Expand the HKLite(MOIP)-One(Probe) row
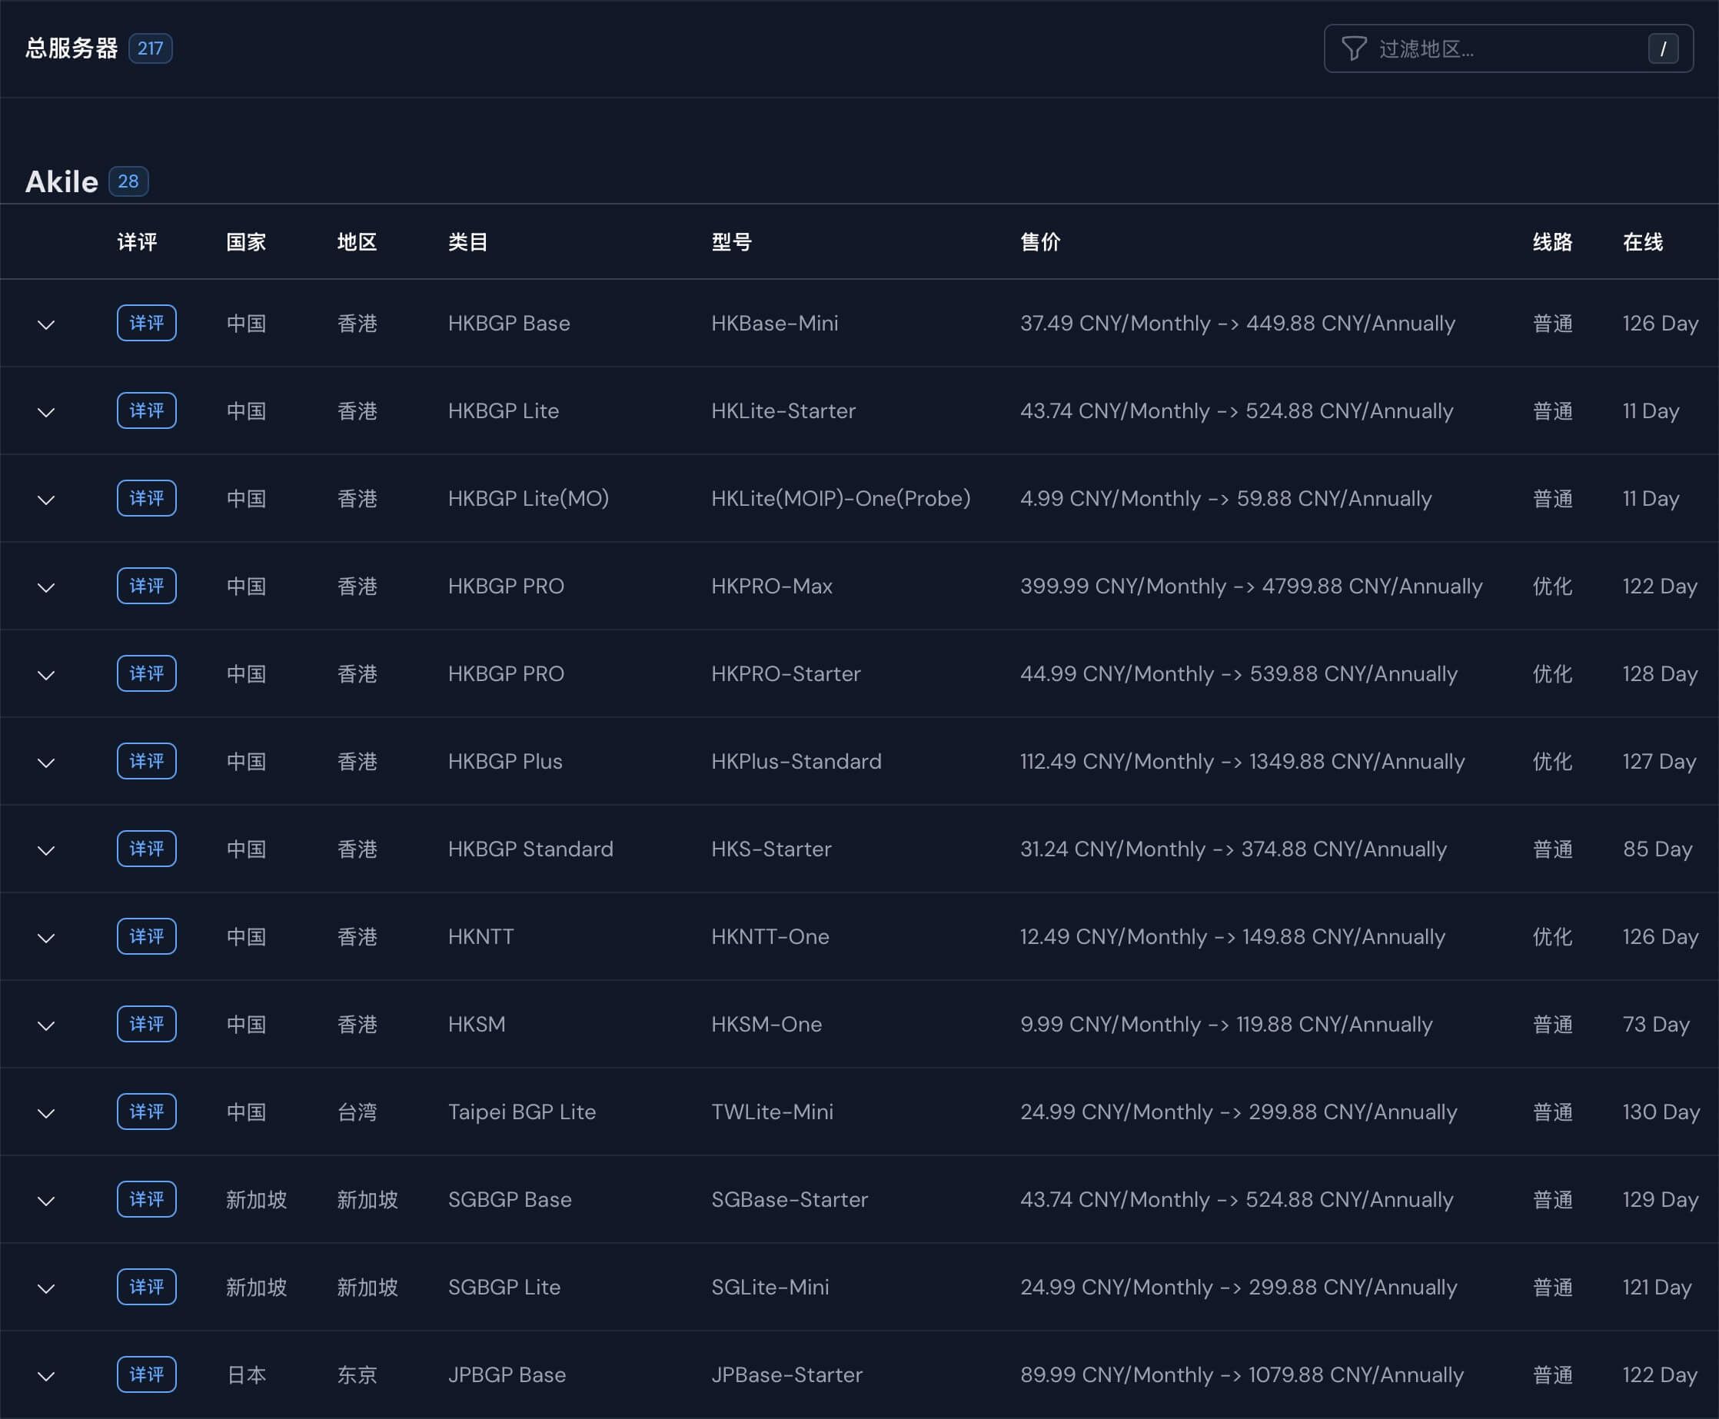 click(47, 500)
